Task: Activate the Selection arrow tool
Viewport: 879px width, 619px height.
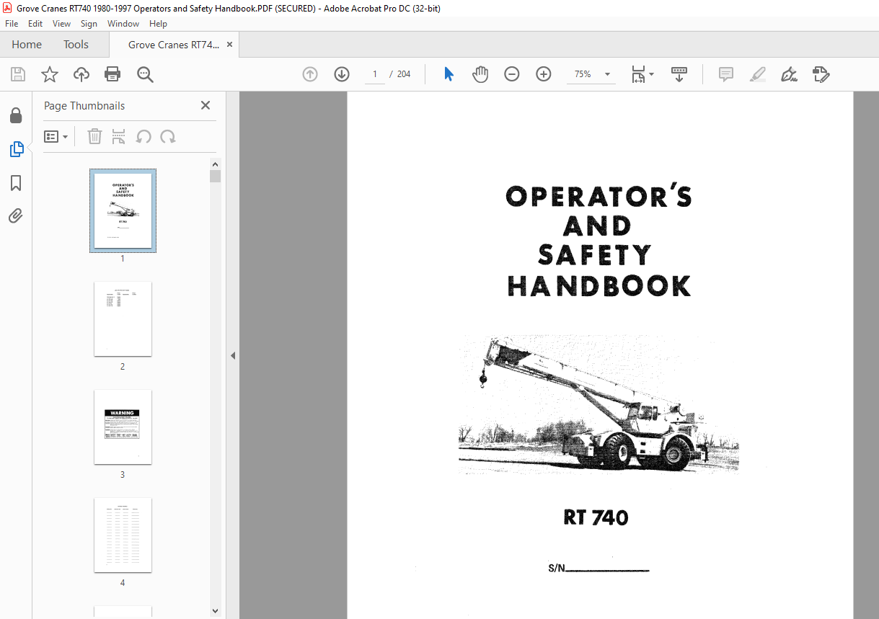Action: [449, 74]
